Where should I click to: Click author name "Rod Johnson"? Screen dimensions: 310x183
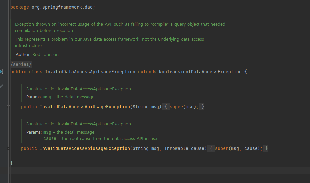click(46, 55)
